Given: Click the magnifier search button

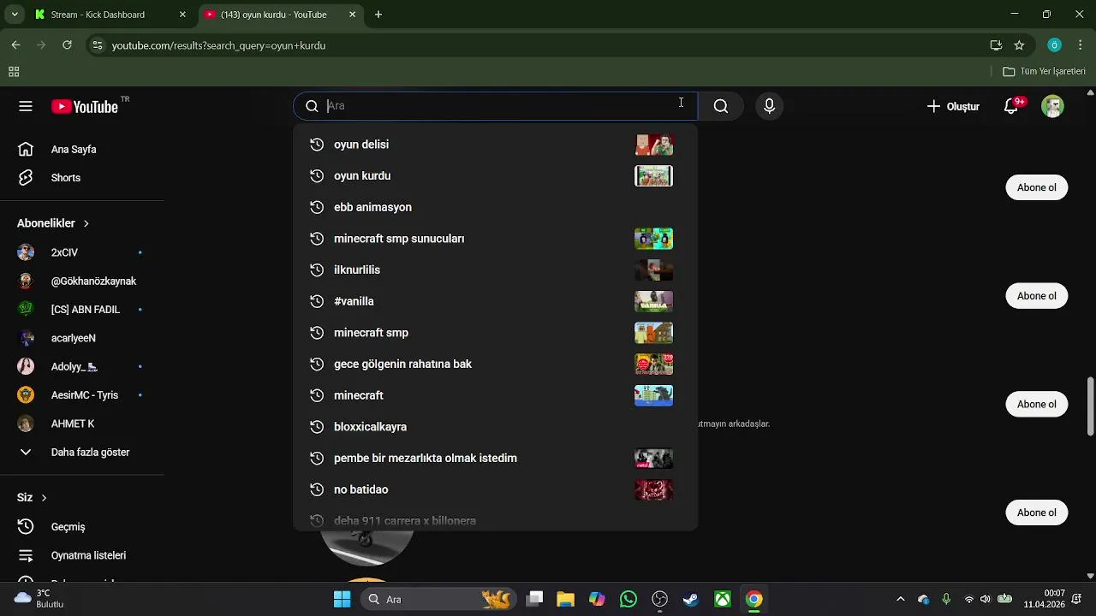Looking at the screenshot, I should [721, 106].
